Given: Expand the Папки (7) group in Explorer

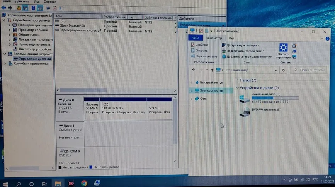Looking at the screenshot, I should (237, 80).
